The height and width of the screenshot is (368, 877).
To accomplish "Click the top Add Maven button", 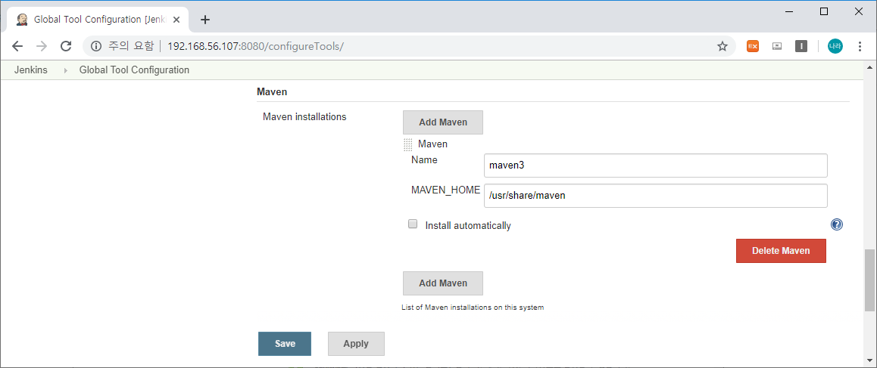I will pyautogui.click(x=443, y=122).
